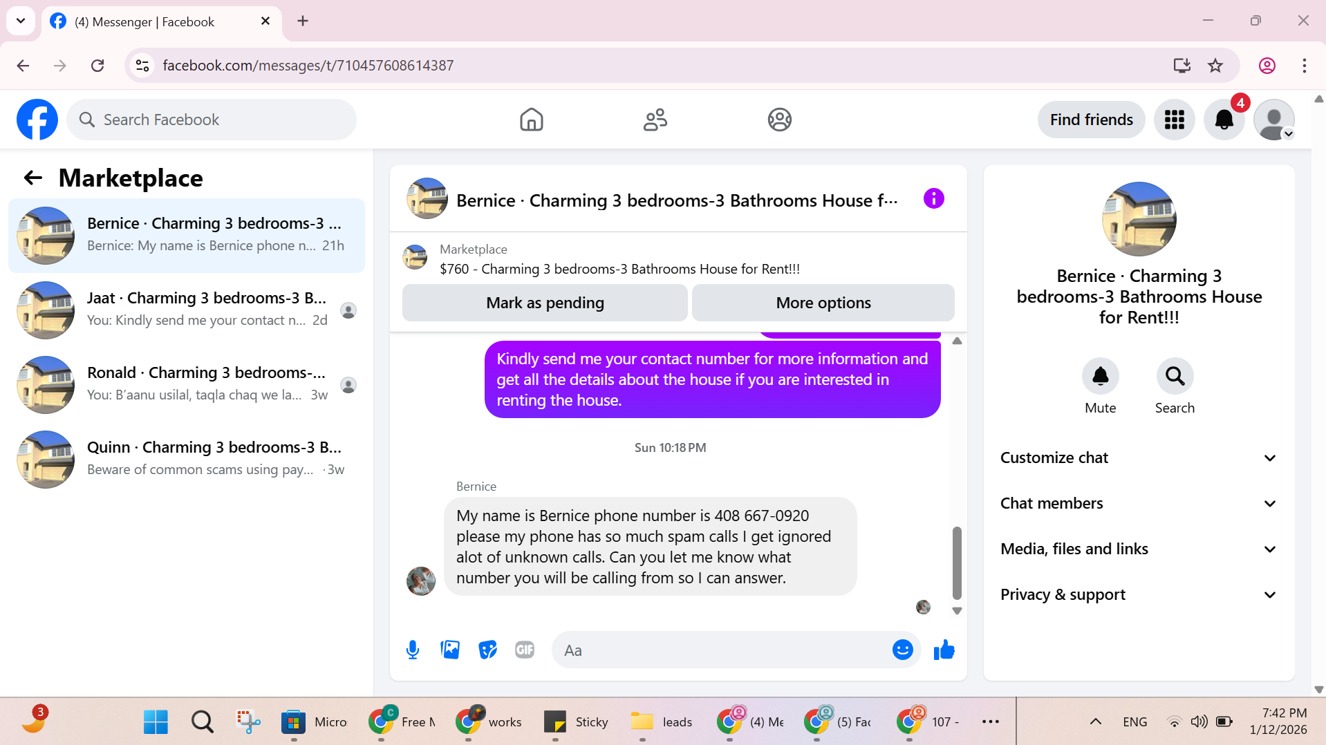Click Find friends button
This screenshot has height=745, width=1326.
click(1091, 120)
